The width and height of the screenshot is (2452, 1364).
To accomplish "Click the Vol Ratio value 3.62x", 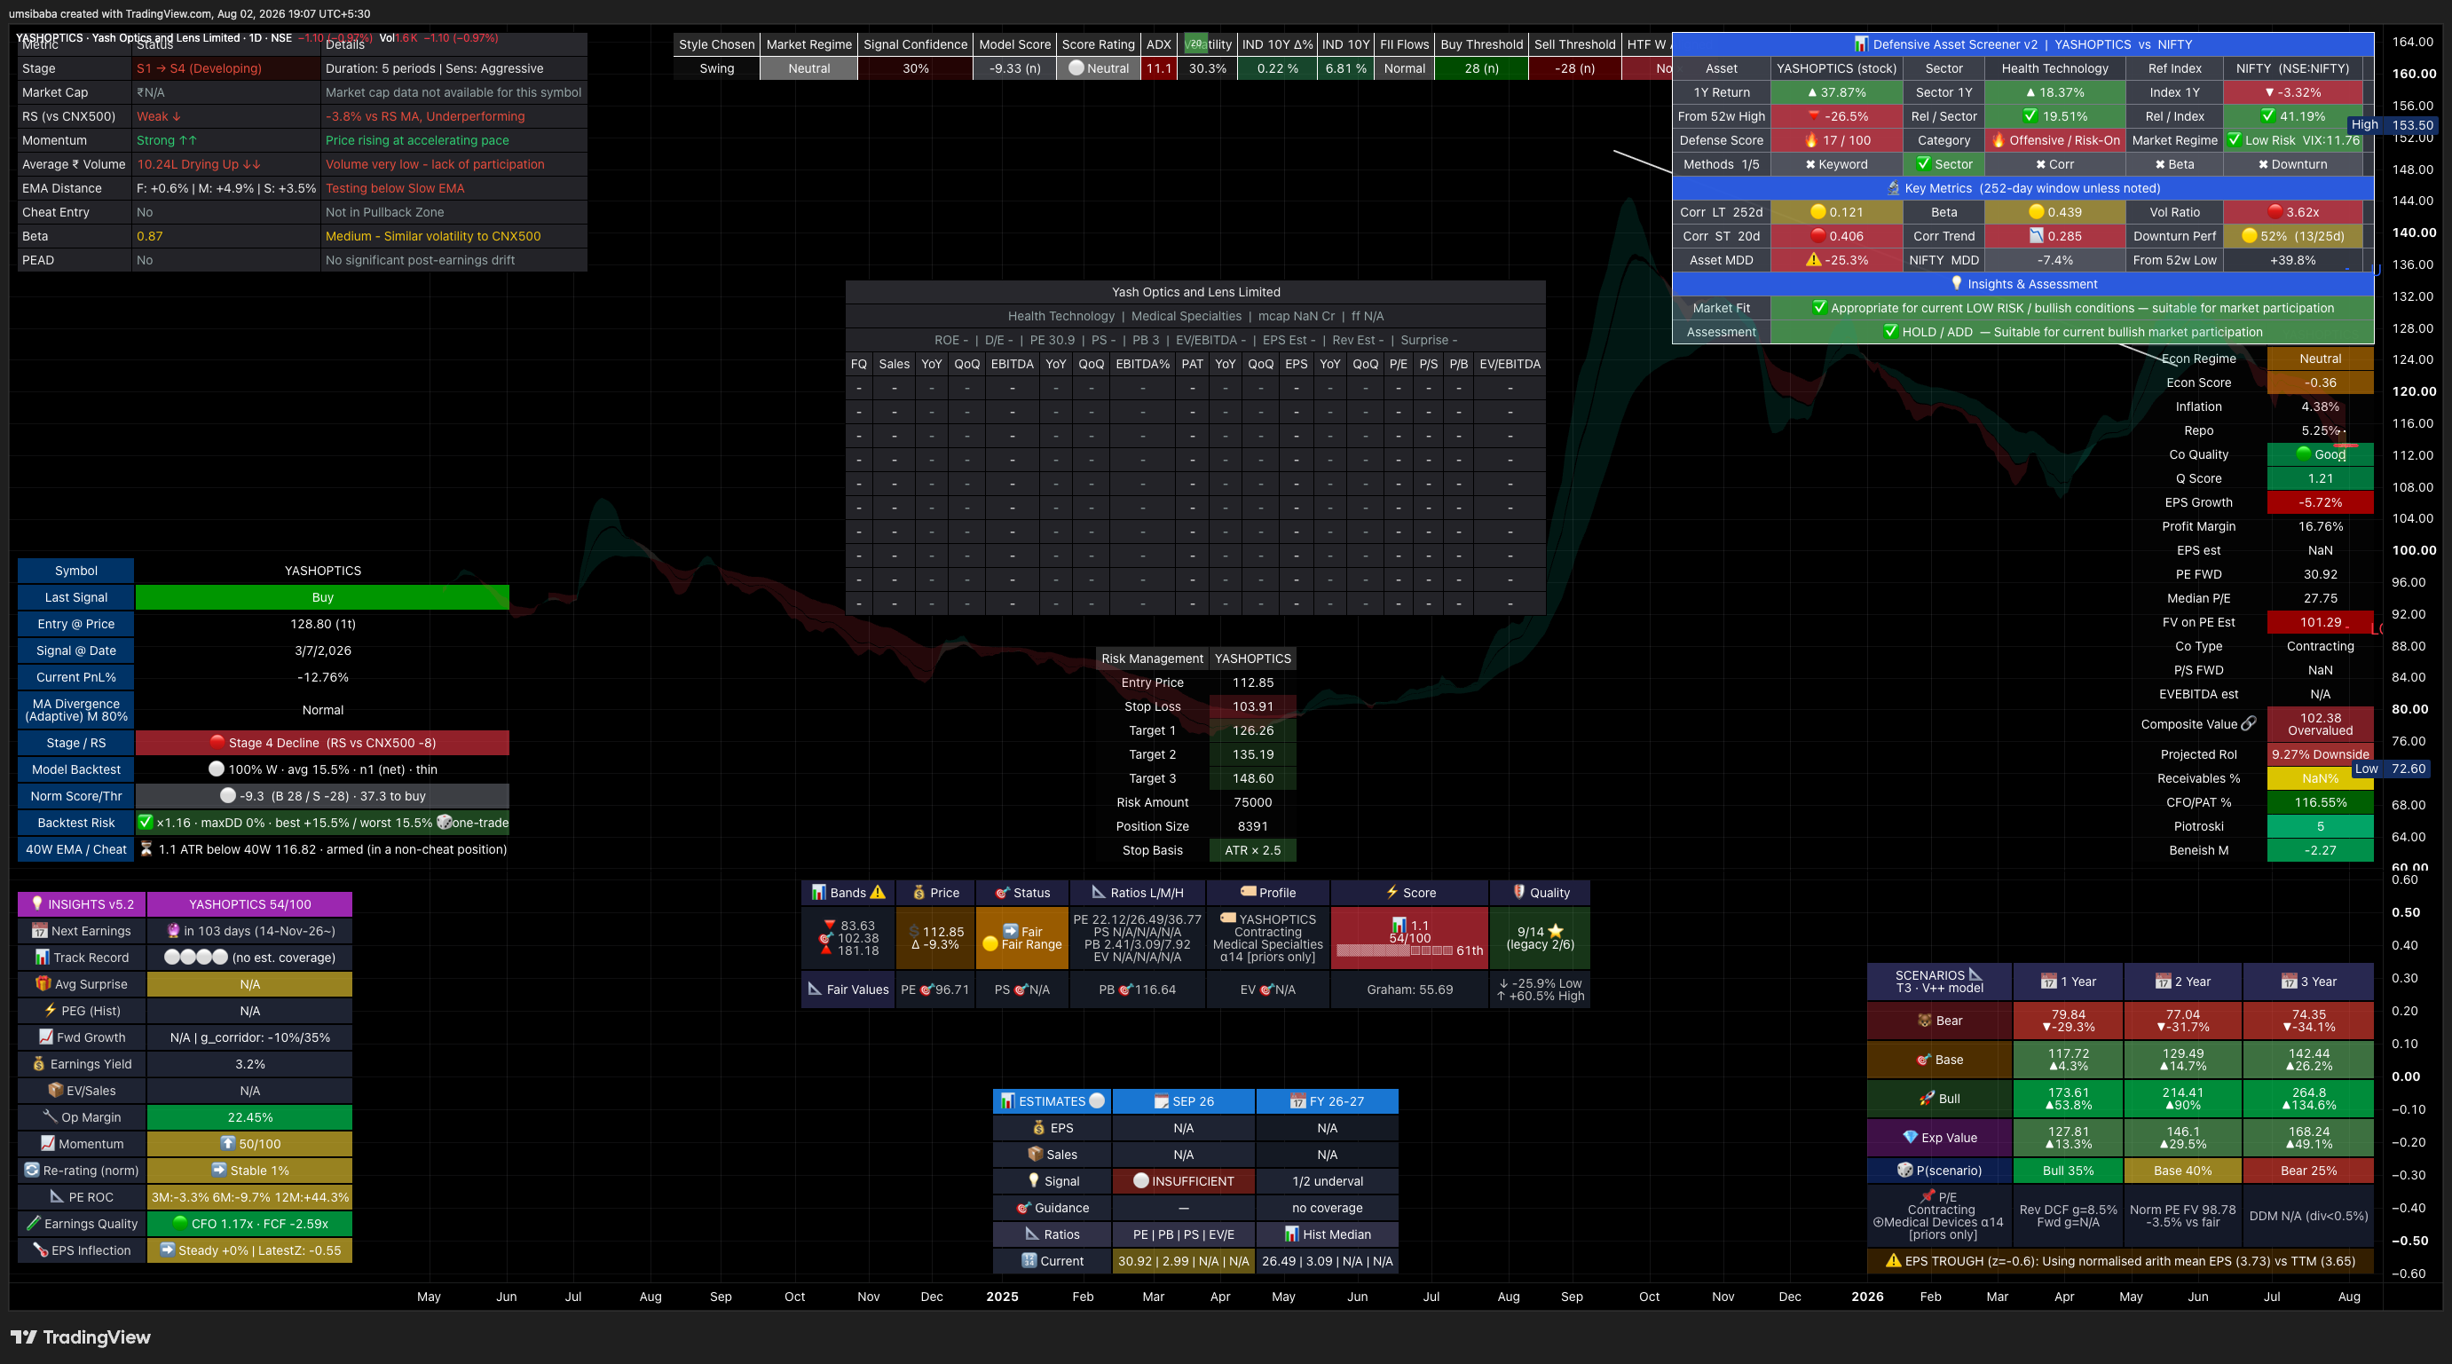I will click(x=2293, y=212).
